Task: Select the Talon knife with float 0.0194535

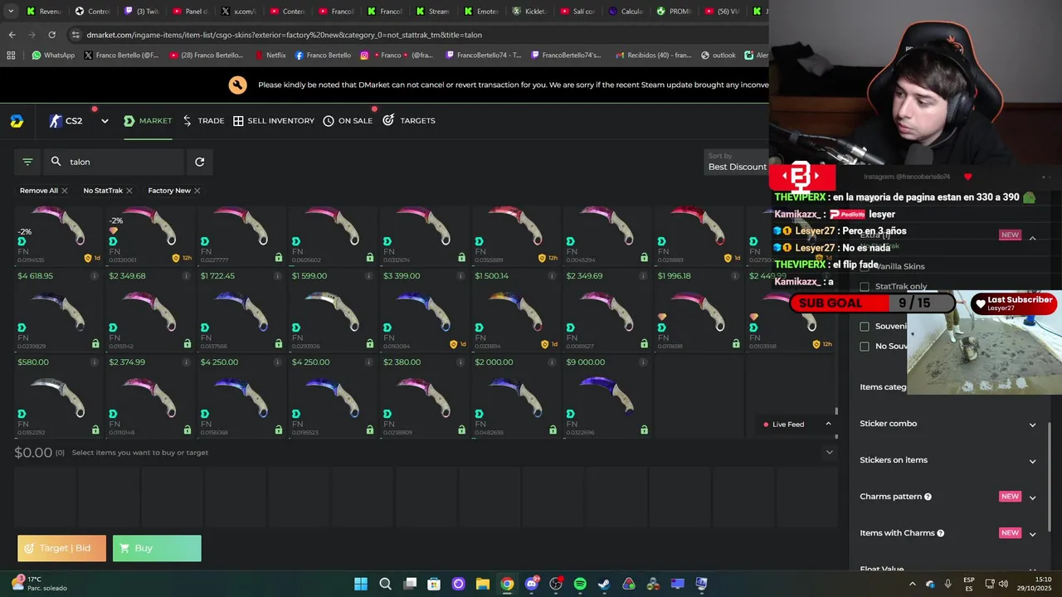Action: [x=58, y=235]
